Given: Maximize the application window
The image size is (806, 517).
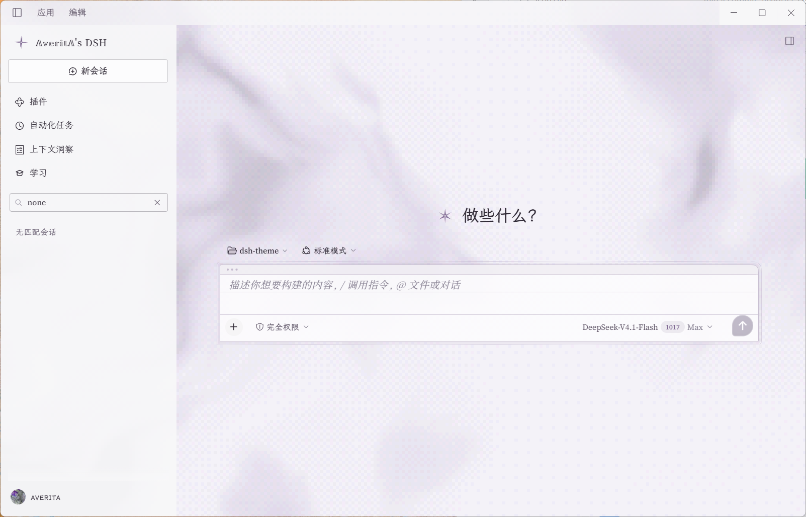Looking at the screenshot, I should pos(762,13).
